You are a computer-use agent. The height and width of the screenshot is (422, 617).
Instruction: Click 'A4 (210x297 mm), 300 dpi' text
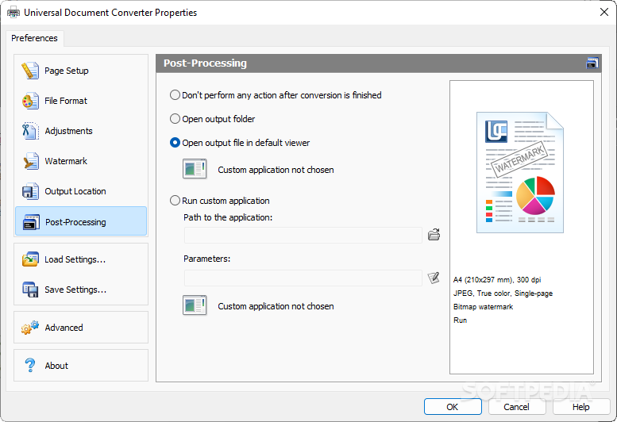(x=497, y=280)
